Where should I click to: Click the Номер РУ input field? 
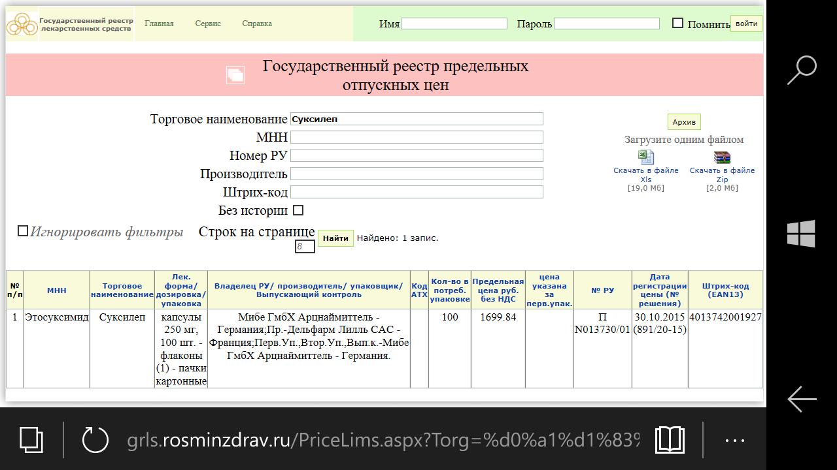[x=417, y=155]
